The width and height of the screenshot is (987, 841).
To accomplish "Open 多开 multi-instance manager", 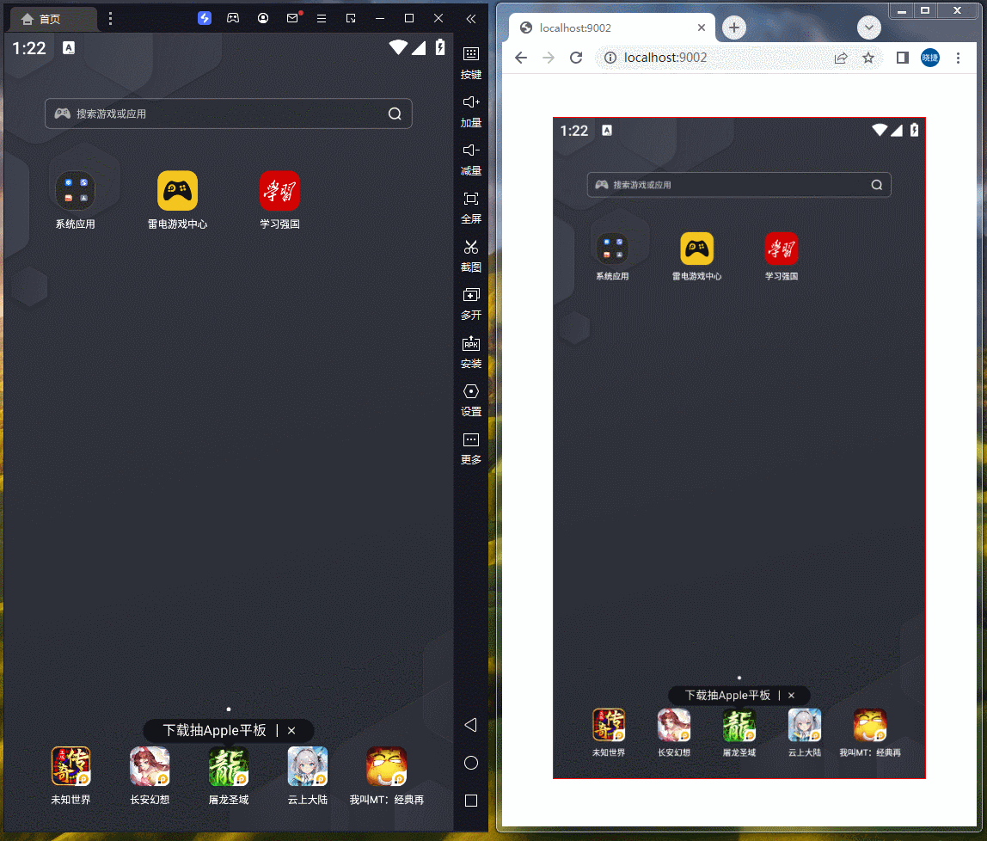I will click(x=471, y=304).
